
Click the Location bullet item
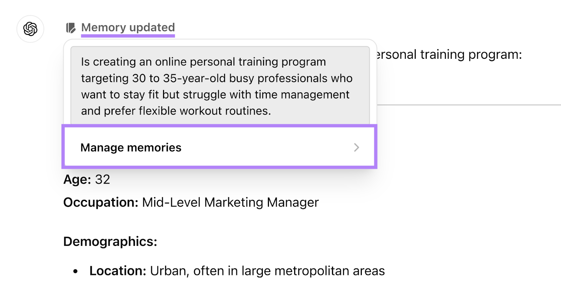tap(237, 270)
